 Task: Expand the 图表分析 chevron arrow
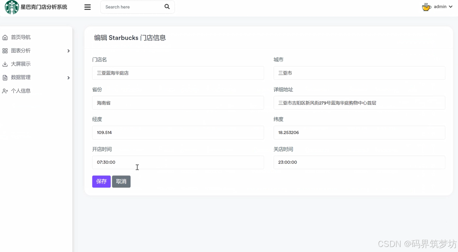69,51
